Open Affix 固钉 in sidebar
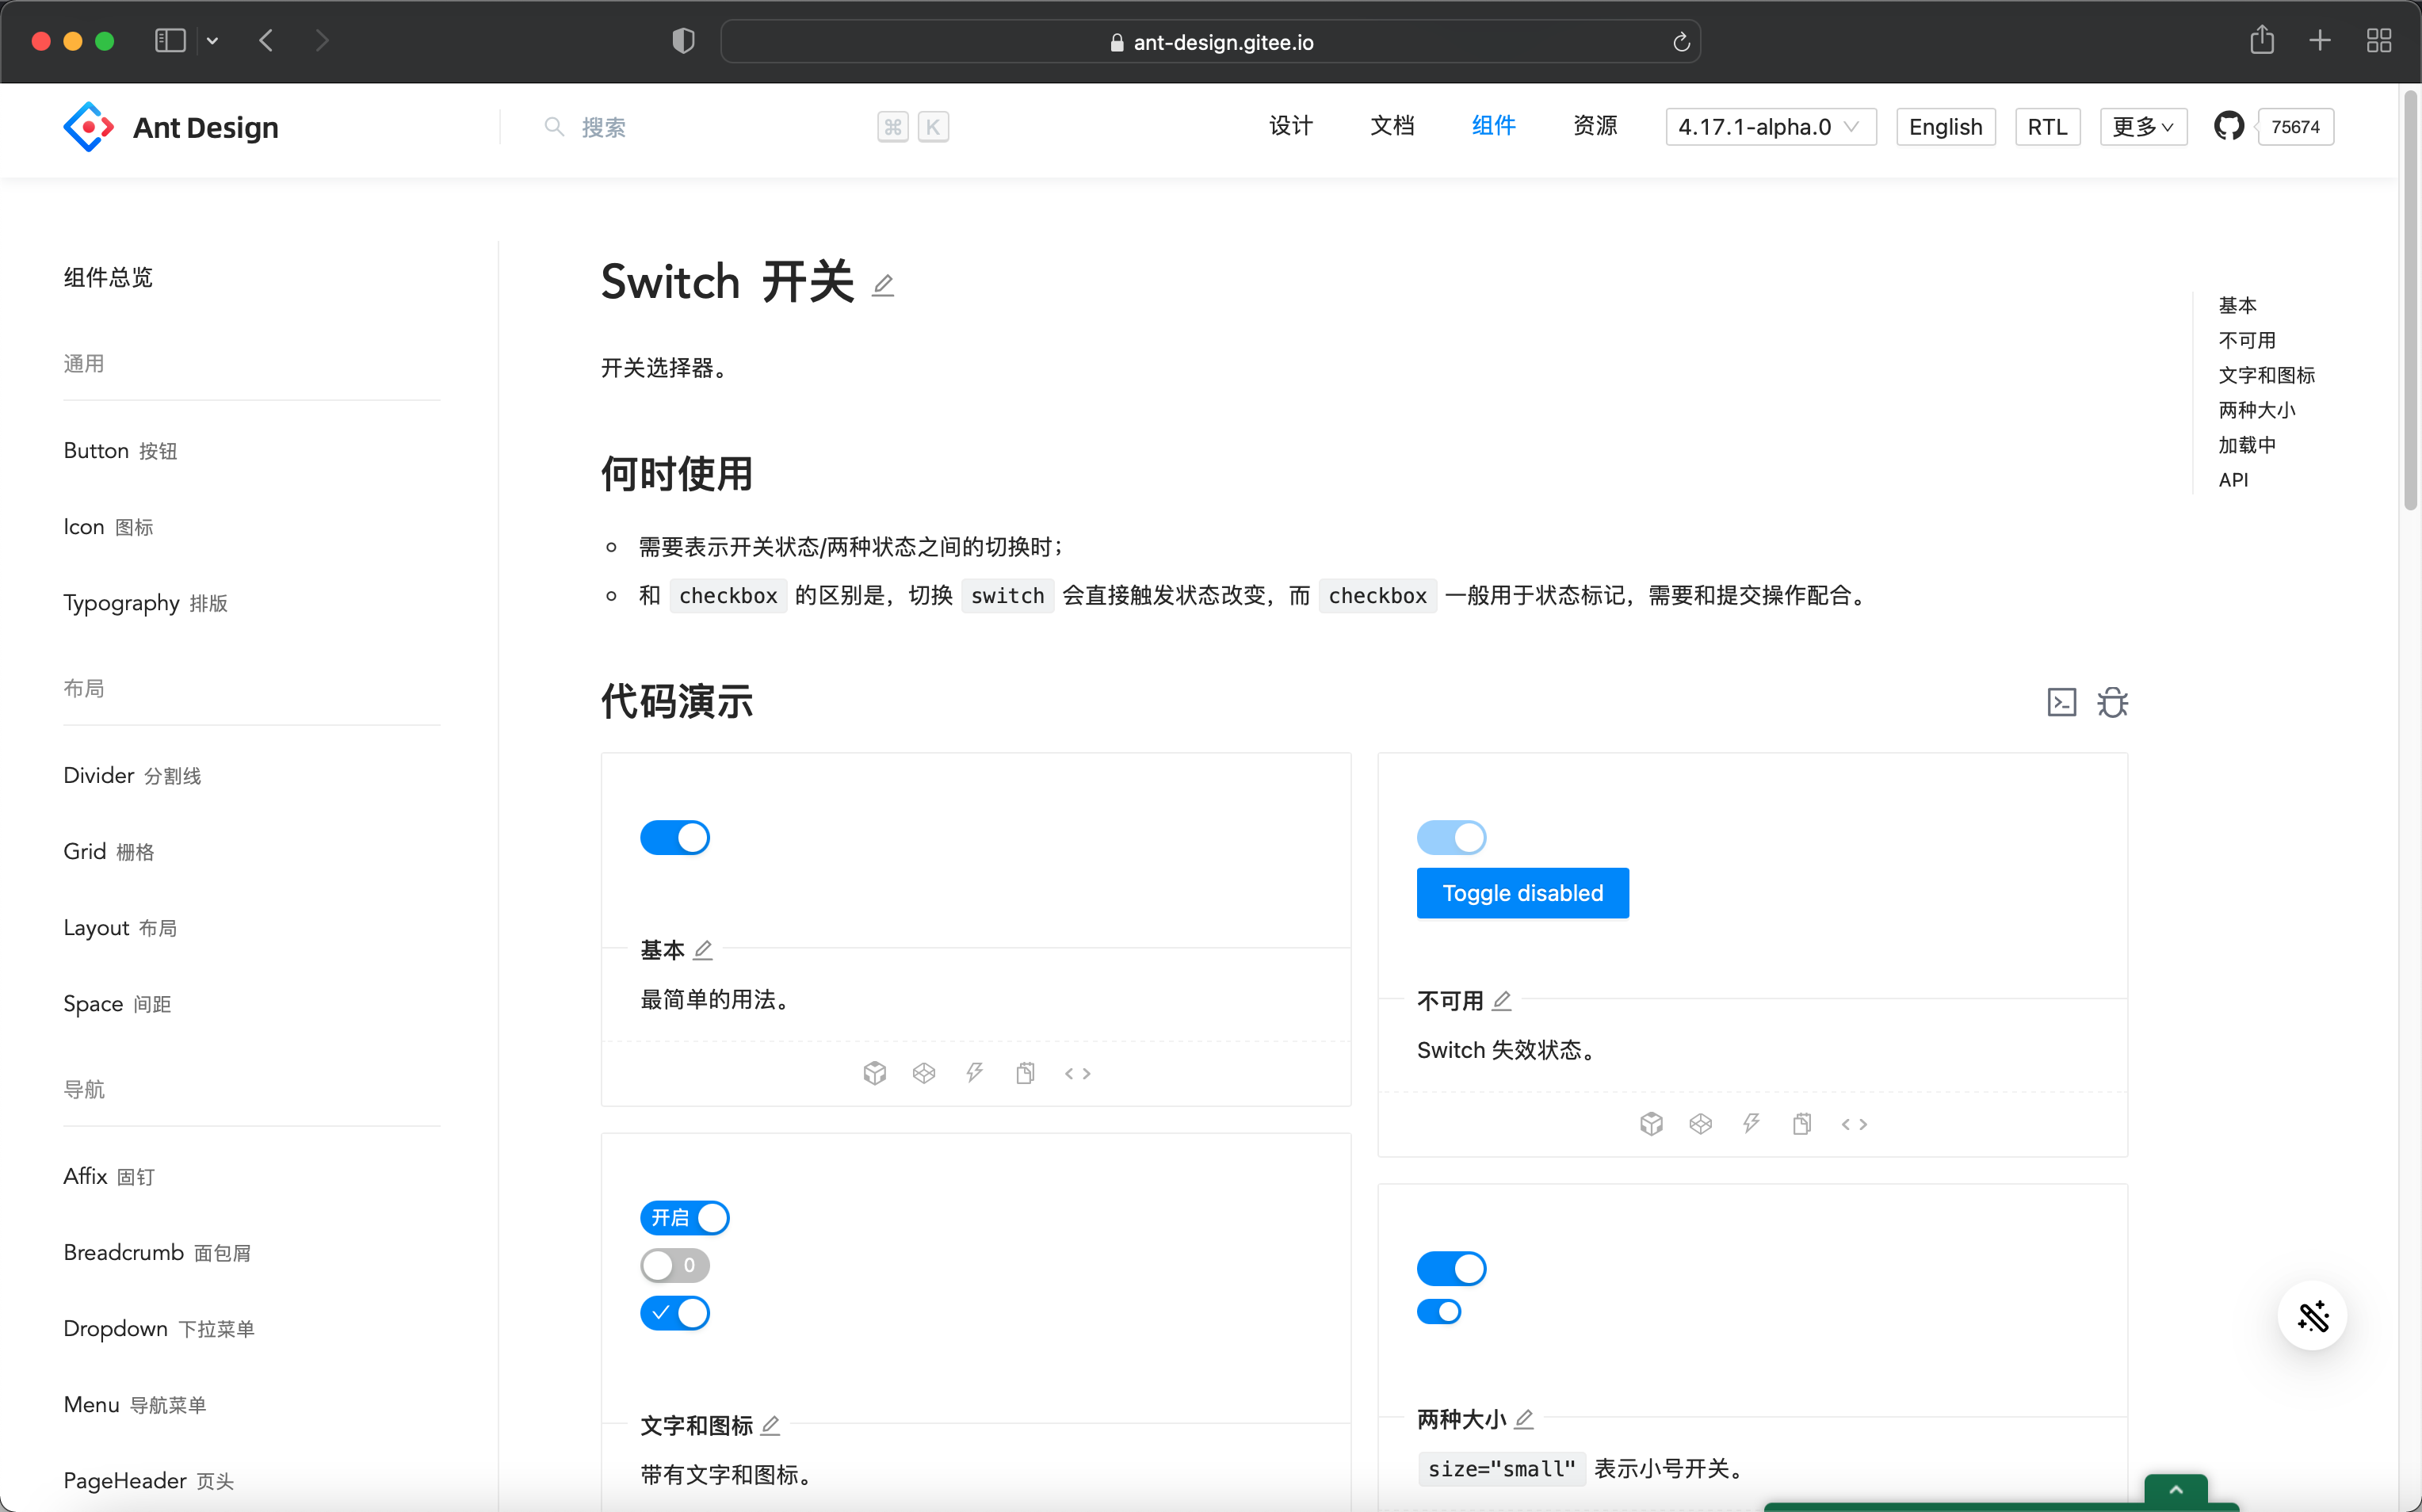The width and height of the screenshot is (2422, 1512). point(109,1177)
